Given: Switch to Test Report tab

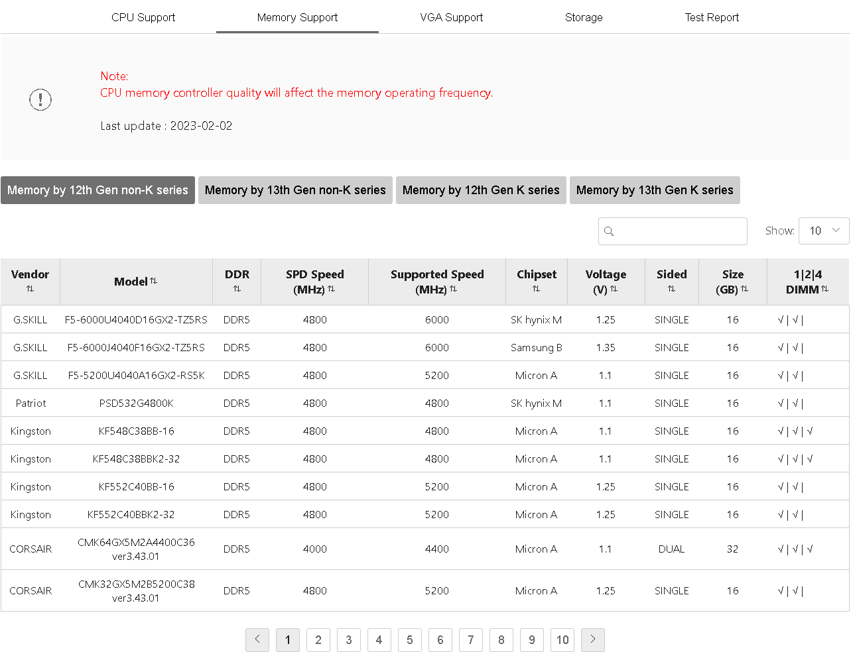Looking at the screenshot, I should (712, 17).
